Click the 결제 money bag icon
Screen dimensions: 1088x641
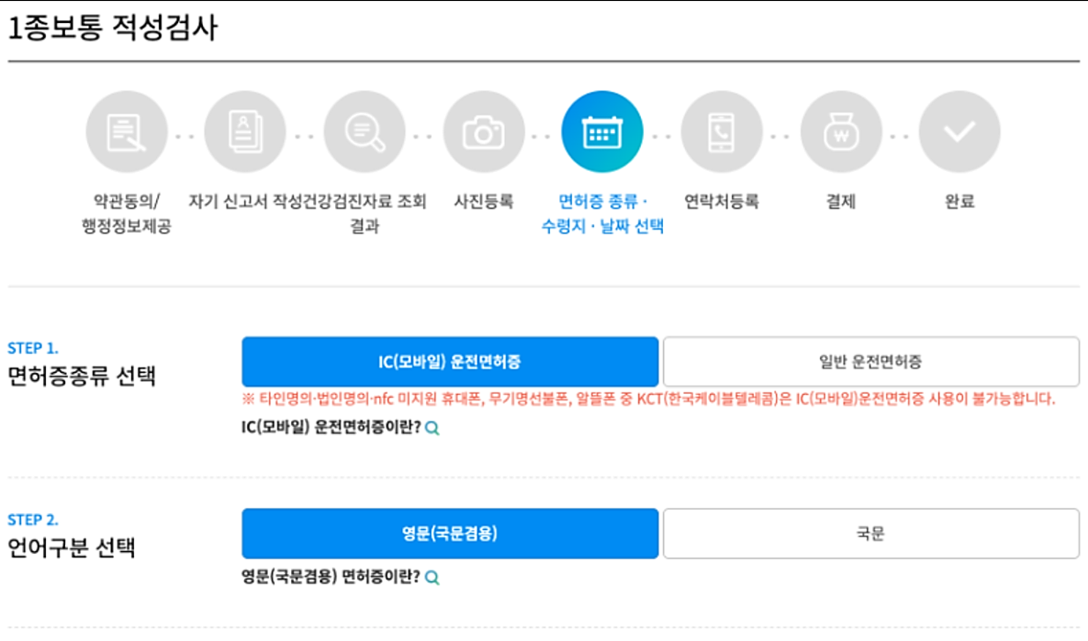[841, 130]
